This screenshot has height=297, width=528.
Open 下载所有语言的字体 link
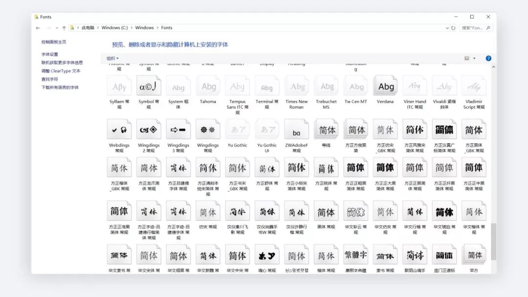60,87
